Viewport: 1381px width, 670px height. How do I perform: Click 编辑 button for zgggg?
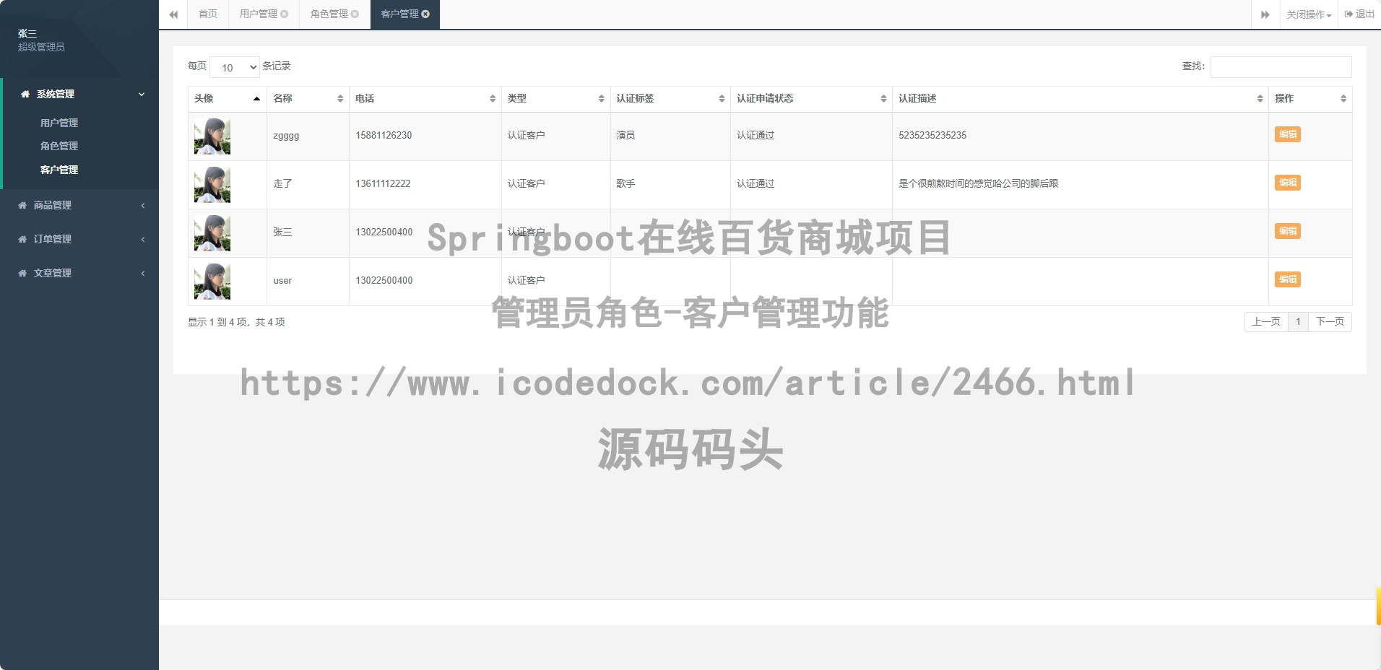[1288, 134]
